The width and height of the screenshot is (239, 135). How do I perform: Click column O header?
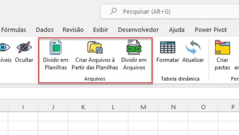pyautogui.click(x=203, y=107)
